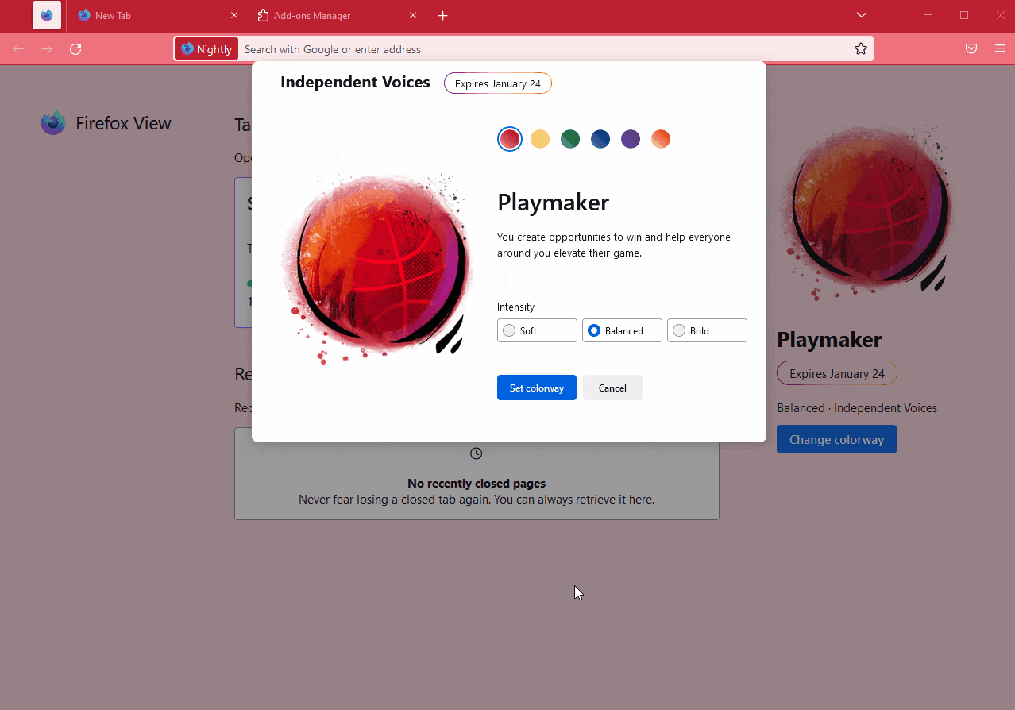Keep Balanced intensity selected

622,330
